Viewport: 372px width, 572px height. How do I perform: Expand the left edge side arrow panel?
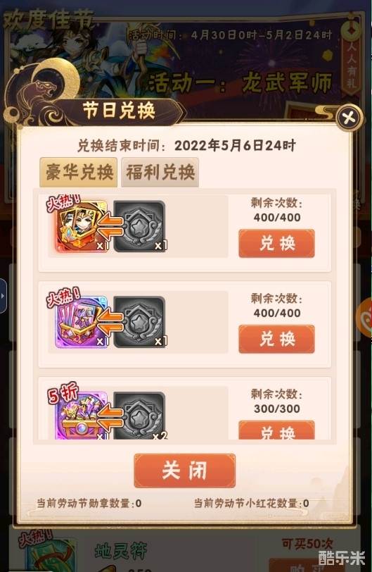(3, 295)
